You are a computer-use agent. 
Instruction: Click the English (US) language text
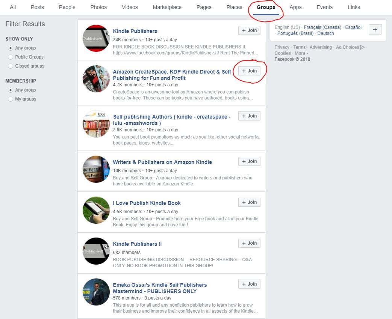click(287, 27)
